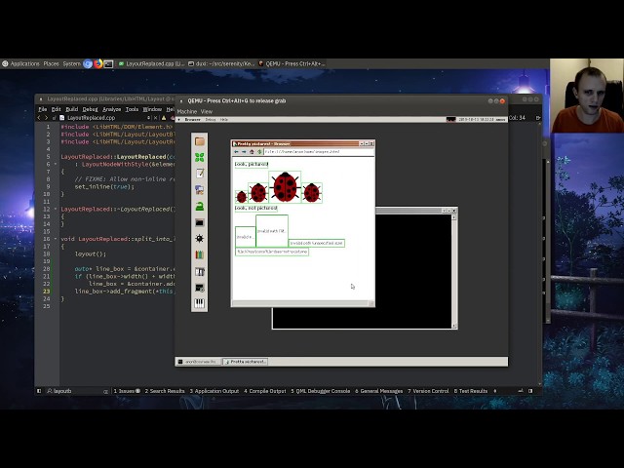Open 6 General Messages pane

pos(379,391)
